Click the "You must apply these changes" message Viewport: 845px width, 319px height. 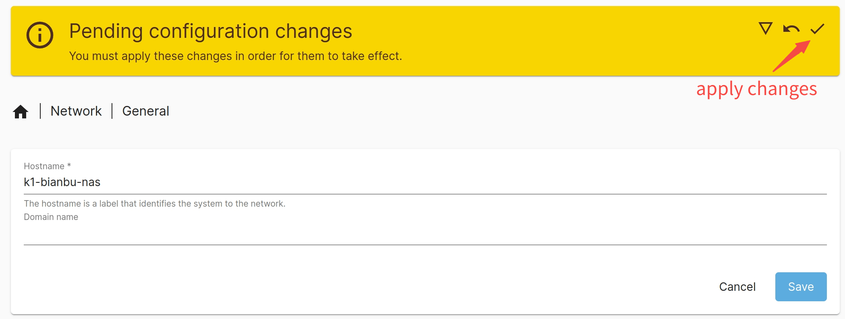[x=236, y=56]
